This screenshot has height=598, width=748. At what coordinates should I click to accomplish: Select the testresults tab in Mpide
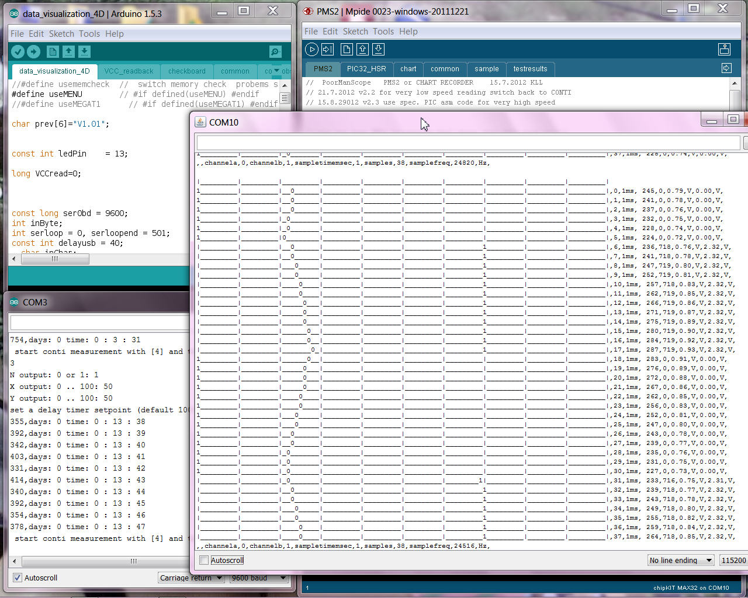tap(530, 69)
